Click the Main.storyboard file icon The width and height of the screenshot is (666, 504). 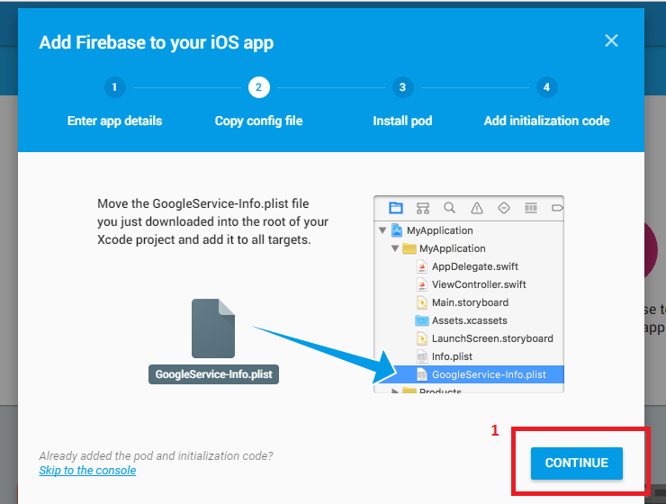pyautogui.click(x=422, y=302)
